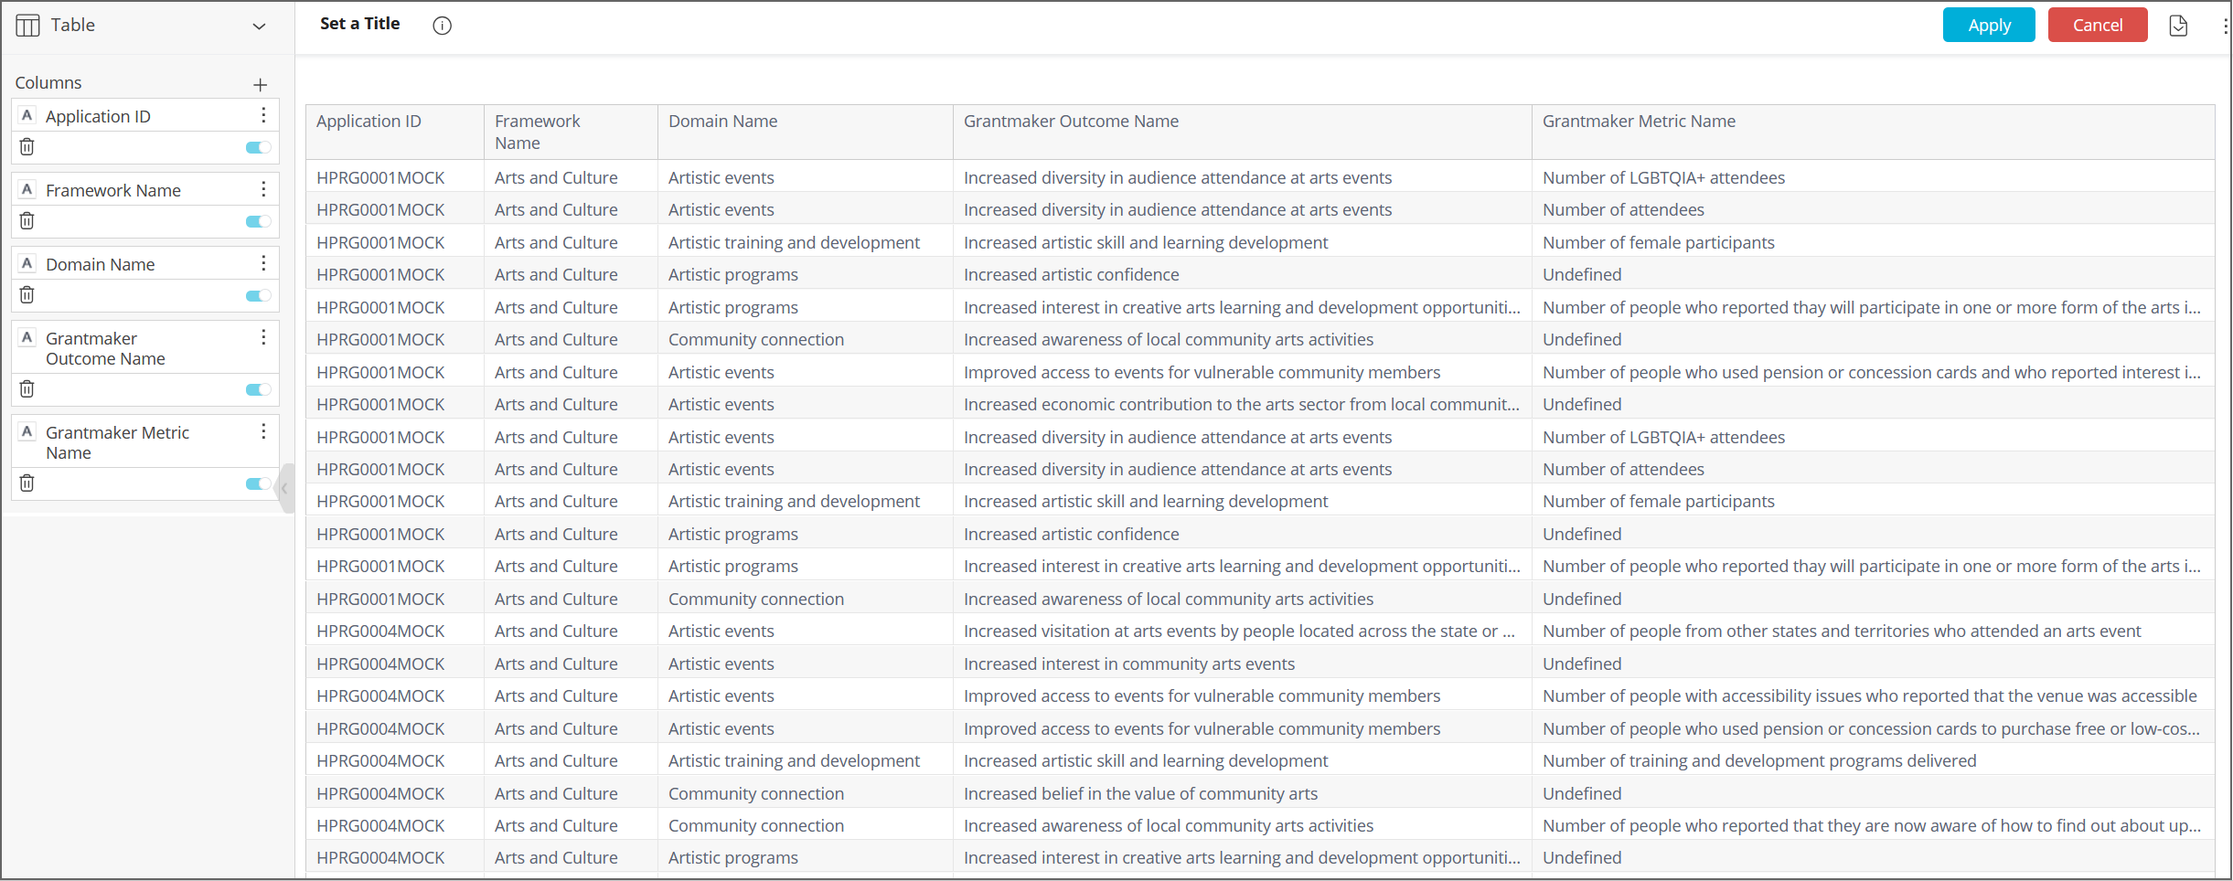Remove the Domain Name column via trash icon
Screen dimensions: 2233x881
point(27,295)
